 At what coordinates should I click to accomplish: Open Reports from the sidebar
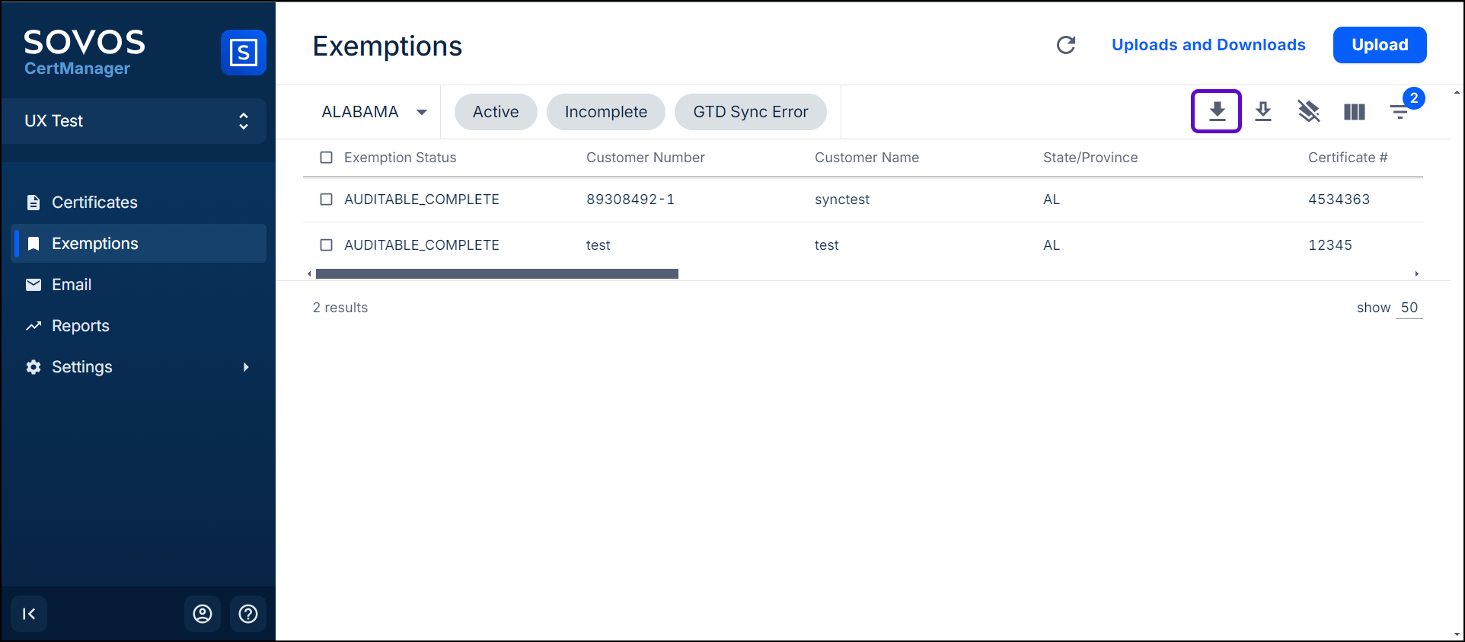point(81,326)
